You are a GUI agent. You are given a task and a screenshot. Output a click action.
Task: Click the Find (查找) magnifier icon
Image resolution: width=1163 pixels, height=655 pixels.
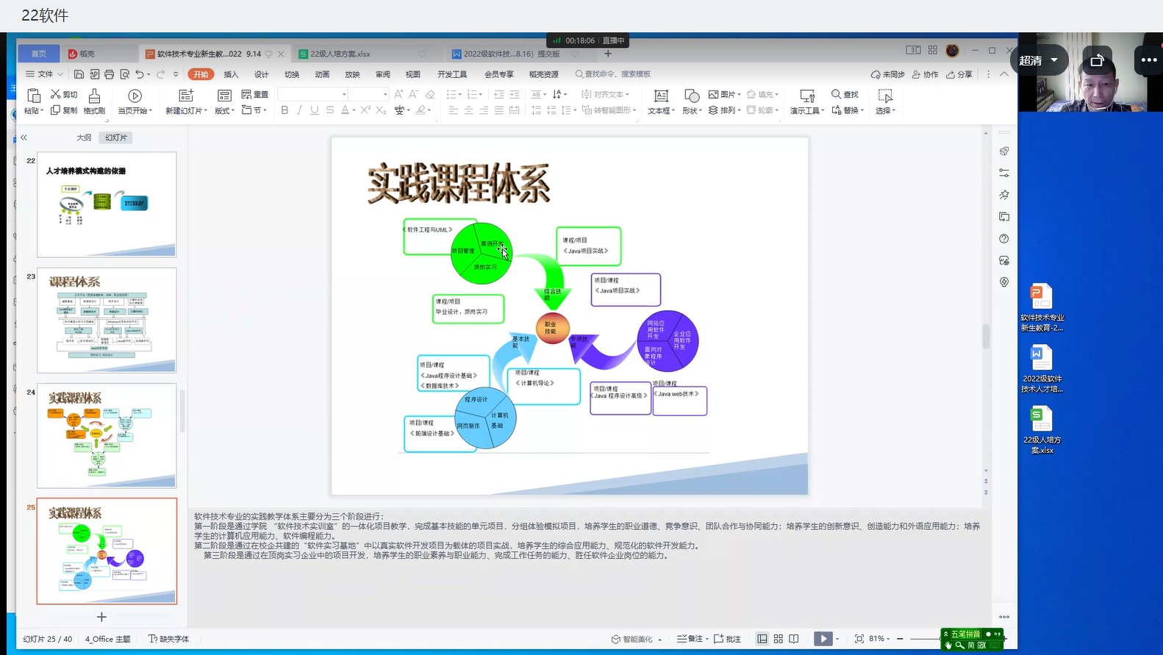pyautogui.click(x=837, y=94)
